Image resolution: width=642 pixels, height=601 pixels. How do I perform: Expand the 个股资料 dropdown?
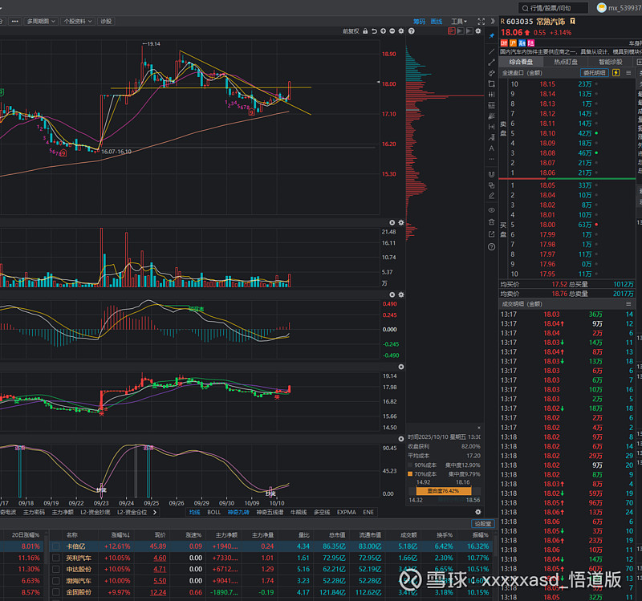click(78, 22)
